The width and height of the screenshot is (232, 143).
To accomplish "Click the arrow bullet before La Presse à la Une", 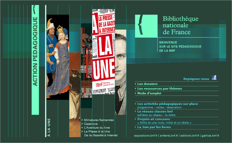I will point(82,131).
